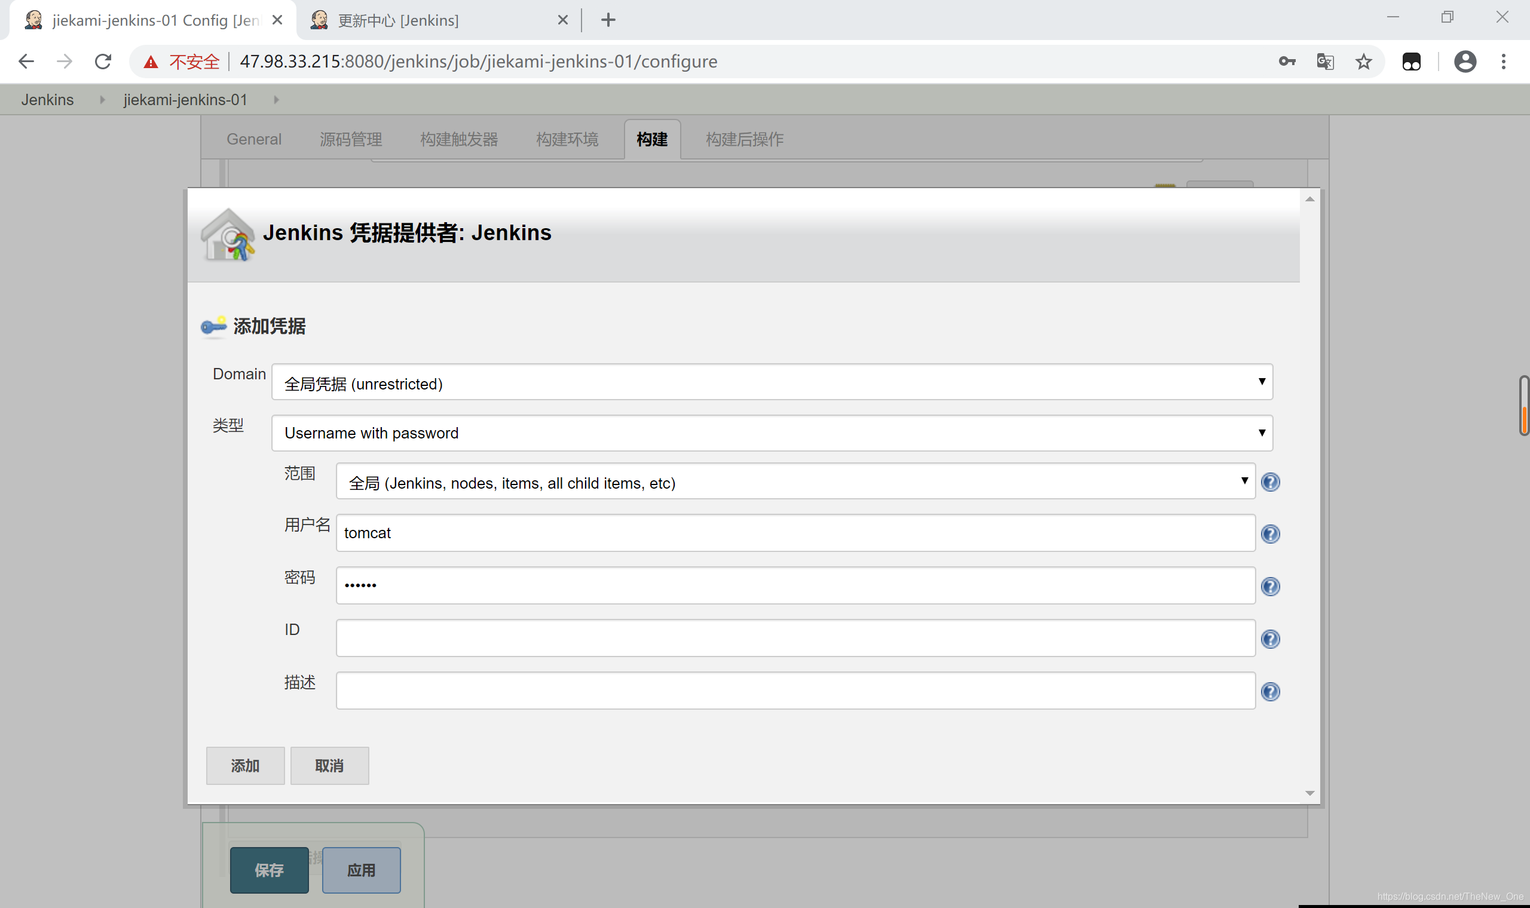
Task: Select the 构建 tab
Action: 653,140
